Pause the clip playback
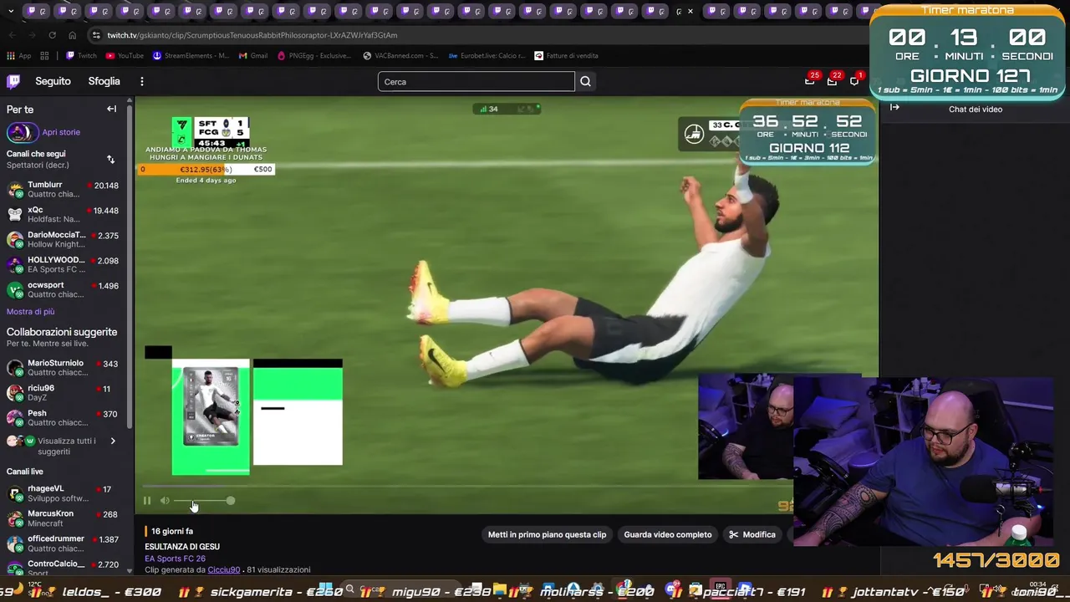This screenshot has width=1070, height=602. [x=147, y=501]
